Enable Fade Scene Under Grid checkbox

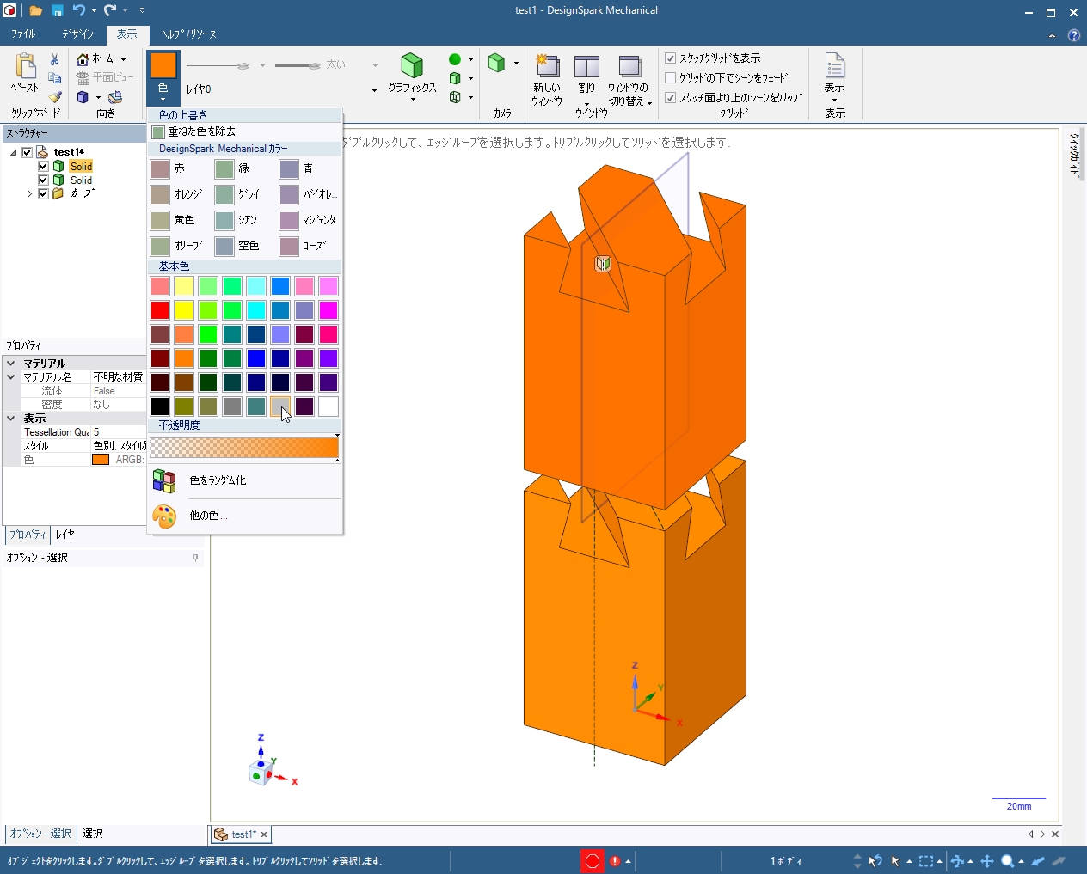coord(671,78)
